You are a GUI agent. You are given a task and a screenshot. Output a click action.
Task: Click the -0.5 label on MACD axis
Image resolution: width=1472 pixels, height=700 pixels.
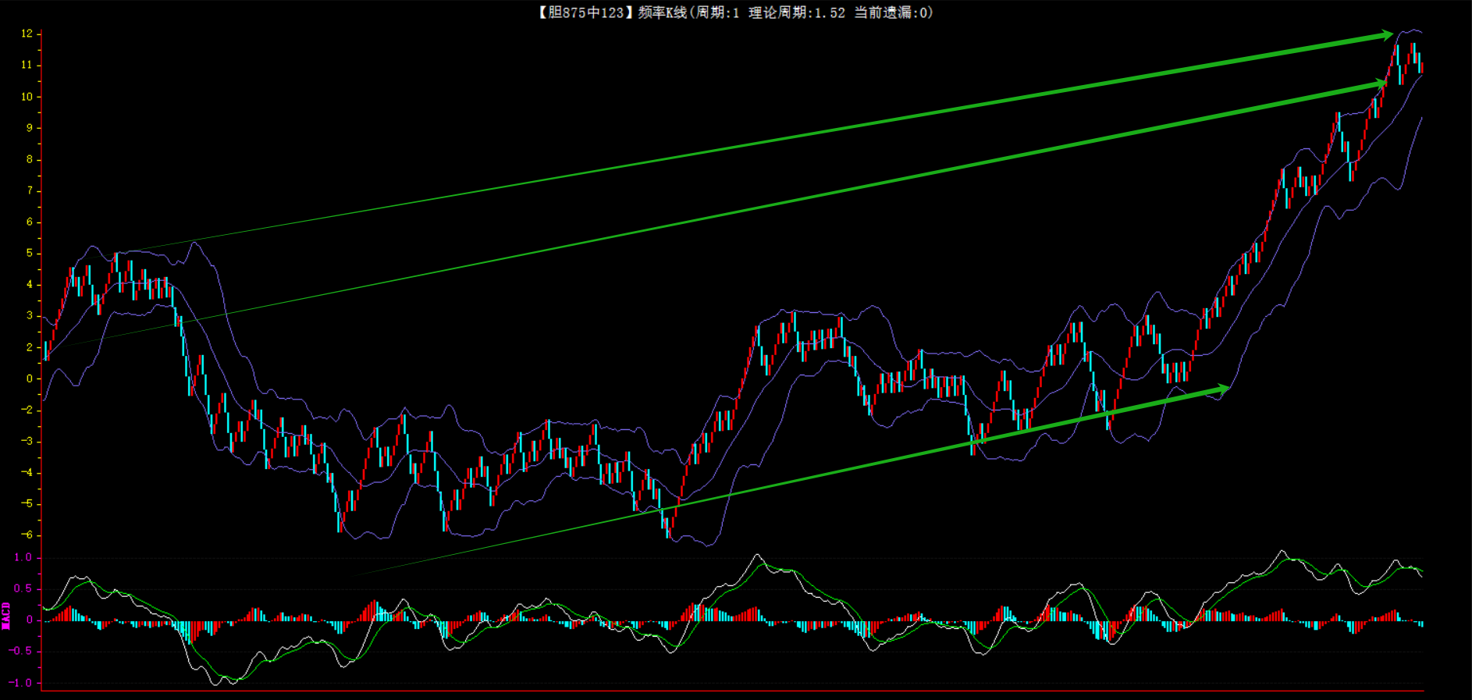click(20, 651)
